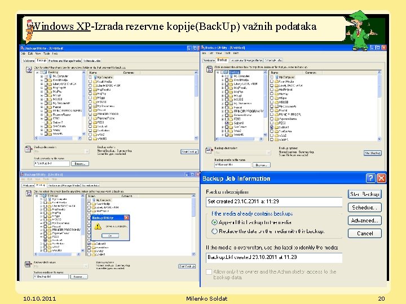Screen dimensions: 406x304
Task: Click the My Documents folder icon in the top-right window's file list
Action: tap(276, 106)
